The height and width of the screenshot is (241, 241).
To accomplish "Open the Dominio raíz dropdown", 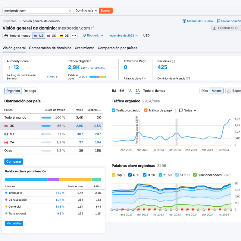I will 86,11.
